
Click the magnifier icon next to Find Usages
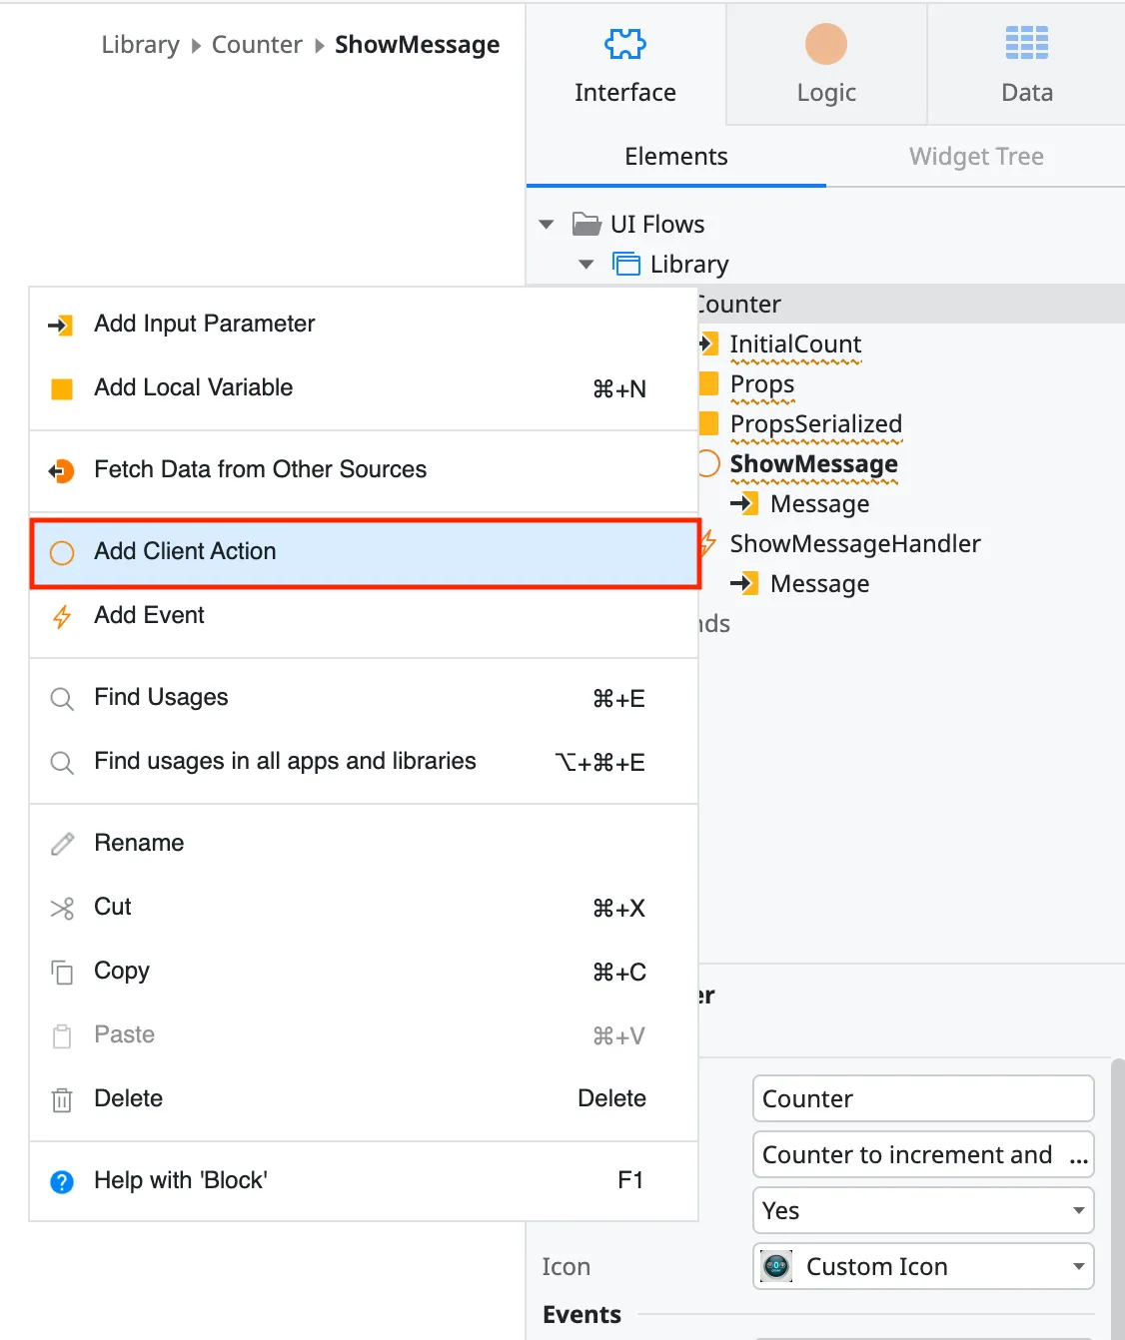tap(61, 698)
